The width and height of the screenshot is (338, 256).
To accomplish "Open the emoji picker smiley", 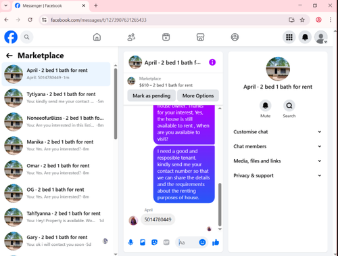I will [x=202, y=242].
